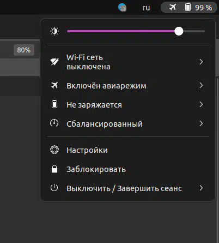The width and height of the screenshot is (219, 243).
Task: Click the brightness slider track
Action: pos(136,31)
